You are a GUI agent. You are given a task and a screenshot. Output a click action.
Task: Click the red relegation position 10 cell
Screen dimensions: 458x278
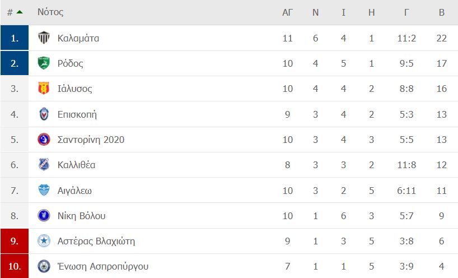point(15,266)
